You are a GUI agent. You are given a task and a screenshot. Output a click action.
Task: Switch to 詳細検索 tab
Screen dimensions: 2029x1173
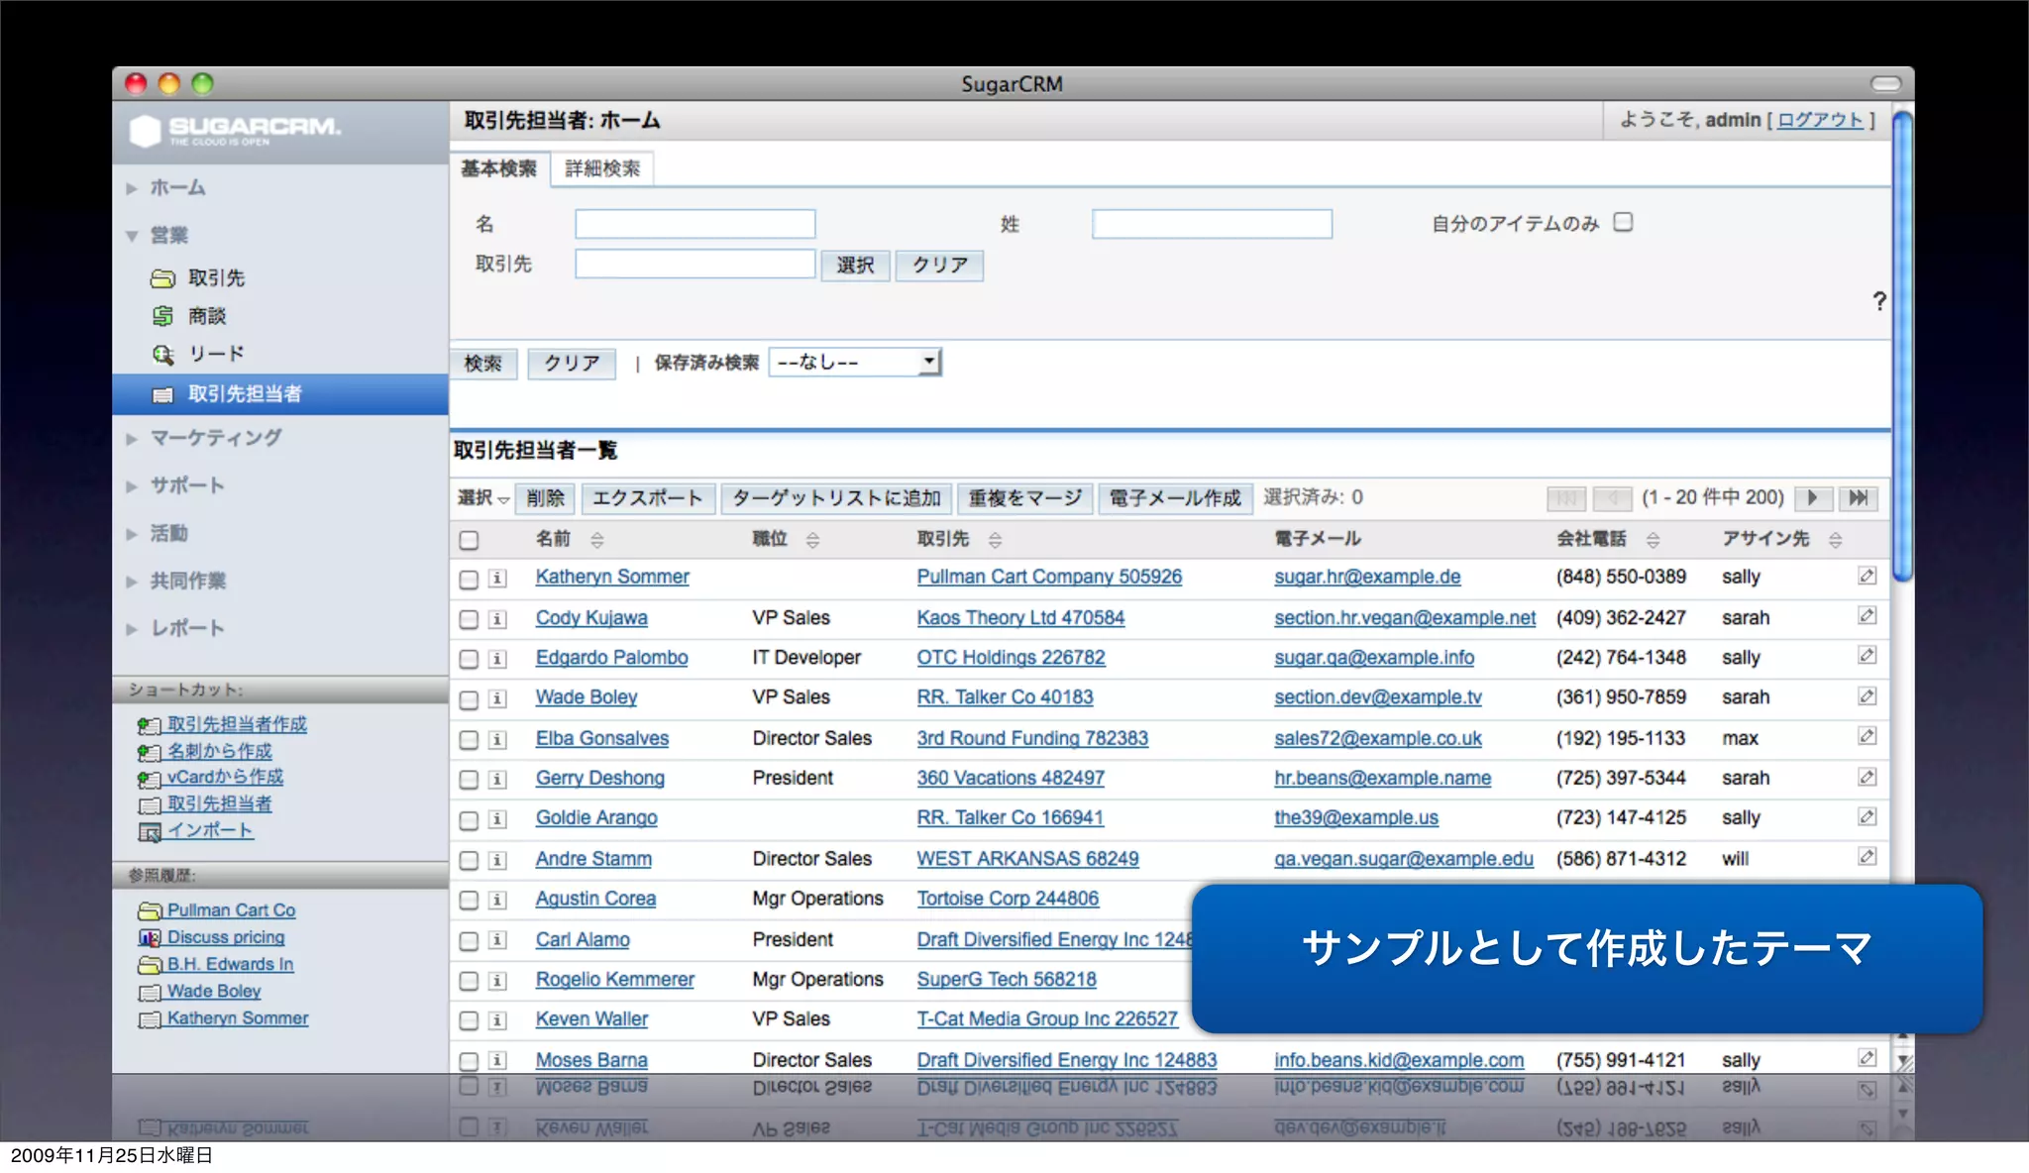click(x=602, y=168)
